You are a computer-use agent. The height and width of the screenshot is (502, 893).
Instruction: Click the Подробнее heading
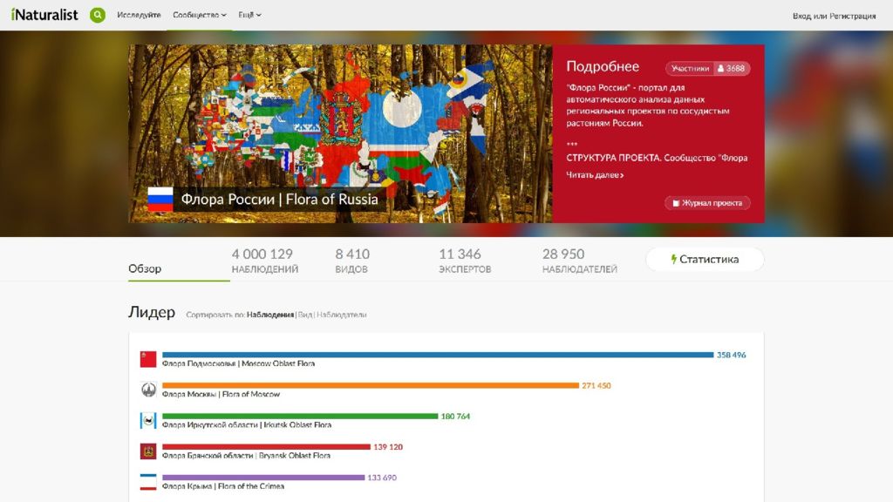pyautogui.click(x=603, y=66)
